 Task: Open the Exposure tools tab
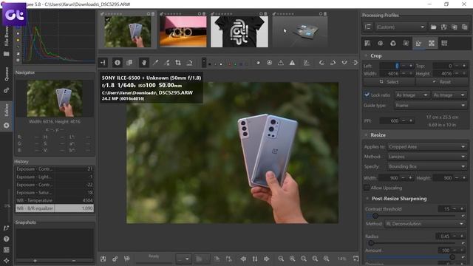[x=367, y=43]
